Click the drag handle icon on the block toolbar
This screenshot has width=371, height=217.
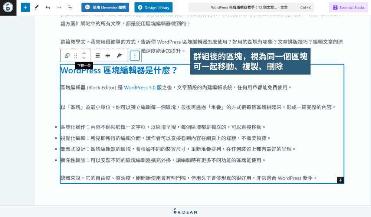click(76, 56)
